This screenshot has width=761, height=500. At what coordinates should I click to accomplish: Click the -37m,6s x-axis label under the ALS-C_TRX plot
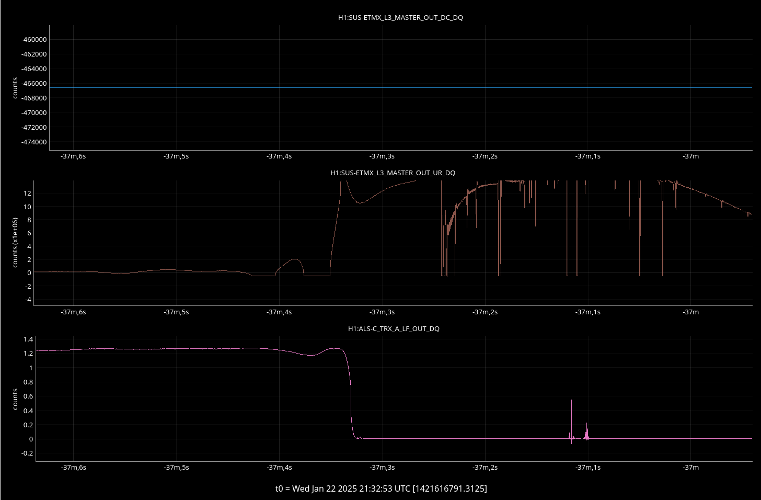point(73,467)
